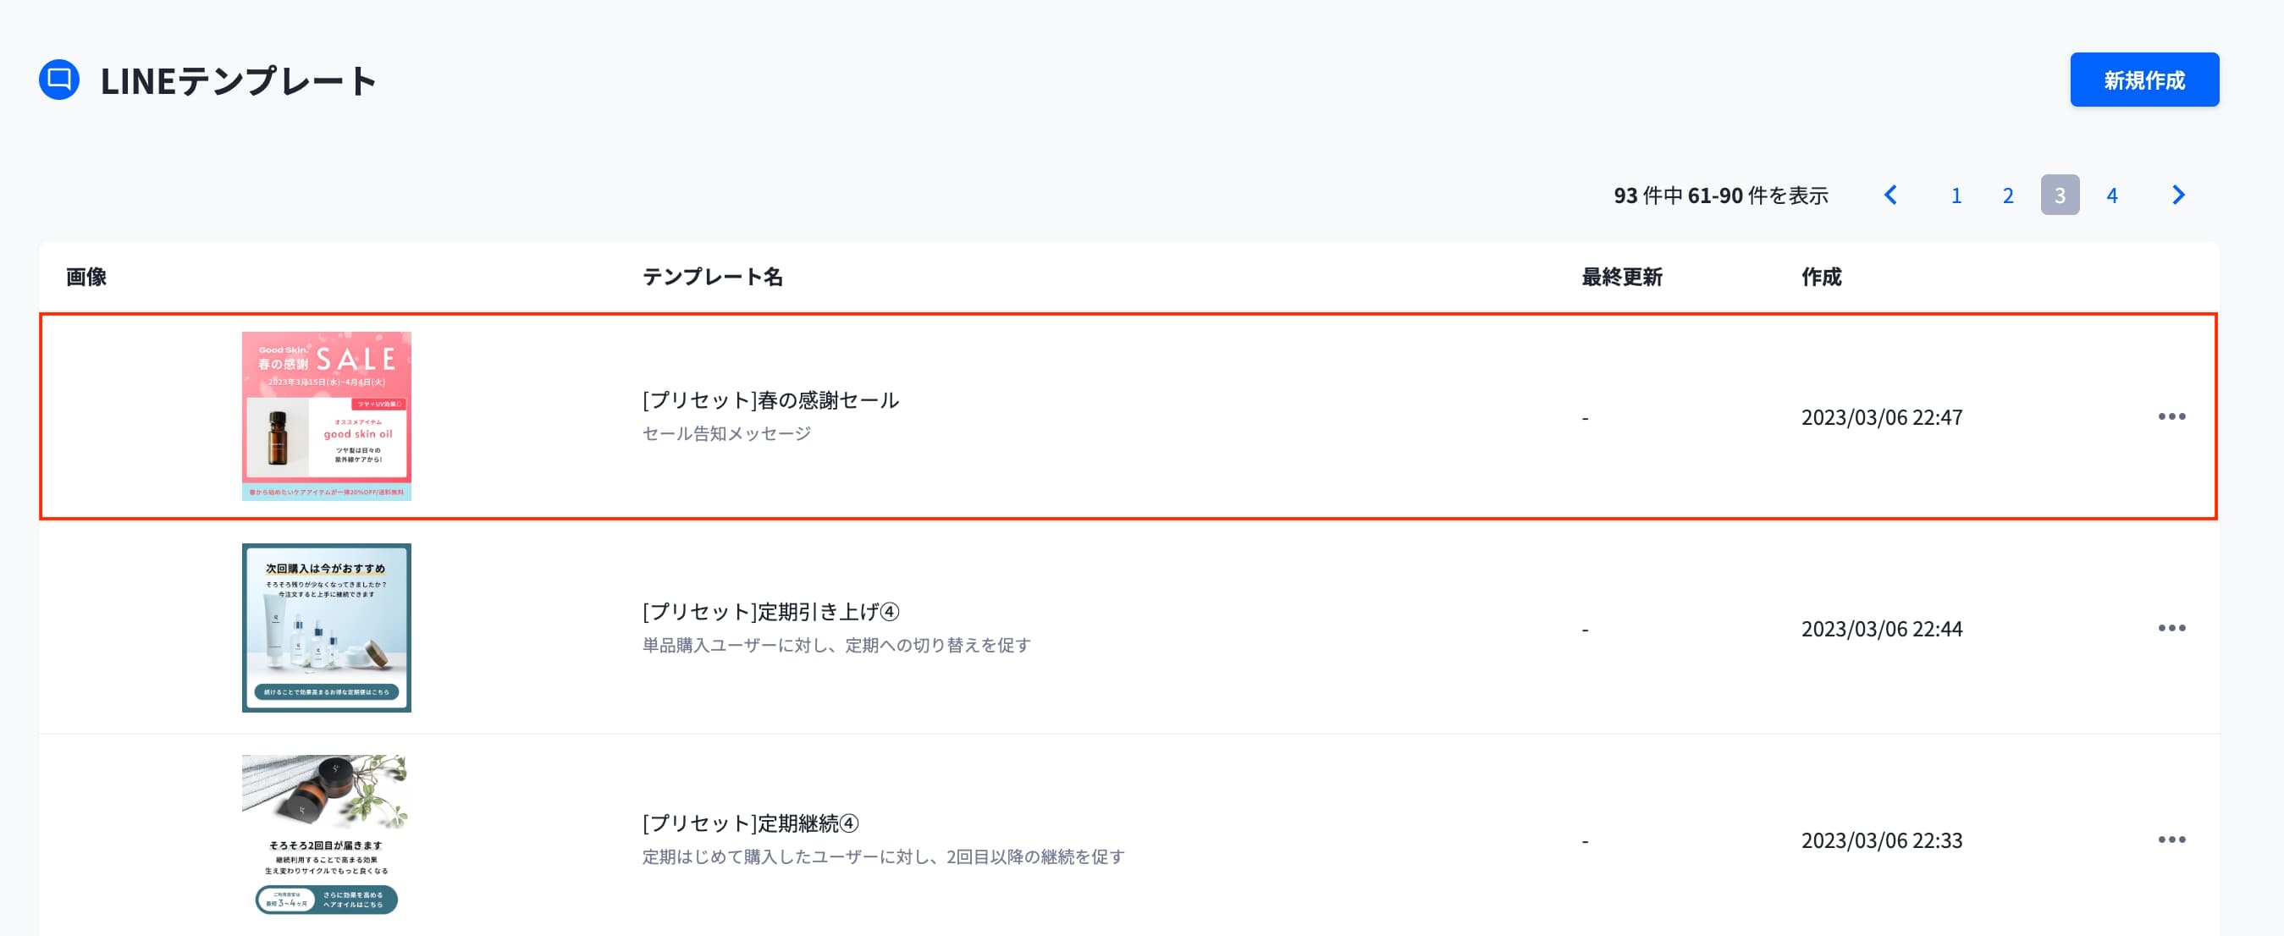
Task: Select current page 3 indicator
Action: click(2059, 195)
